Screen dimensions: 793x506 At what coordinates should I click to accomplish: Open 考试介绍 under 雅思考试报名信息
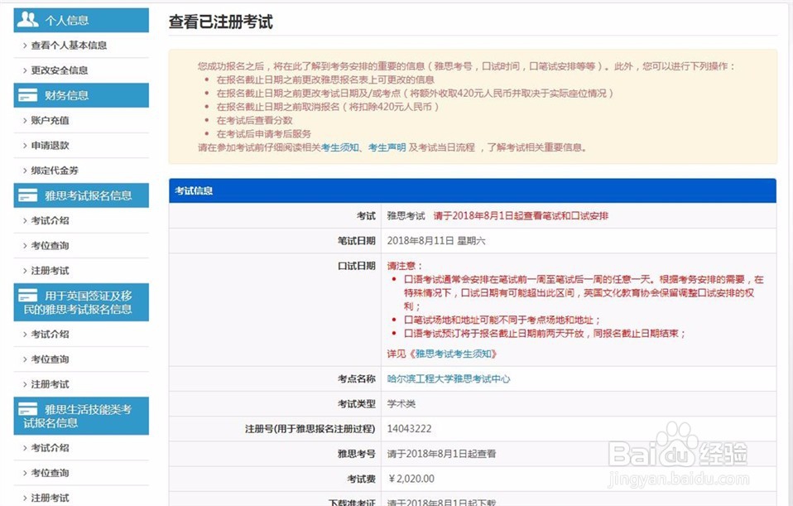pyautogui.click(x=50, y=220)
